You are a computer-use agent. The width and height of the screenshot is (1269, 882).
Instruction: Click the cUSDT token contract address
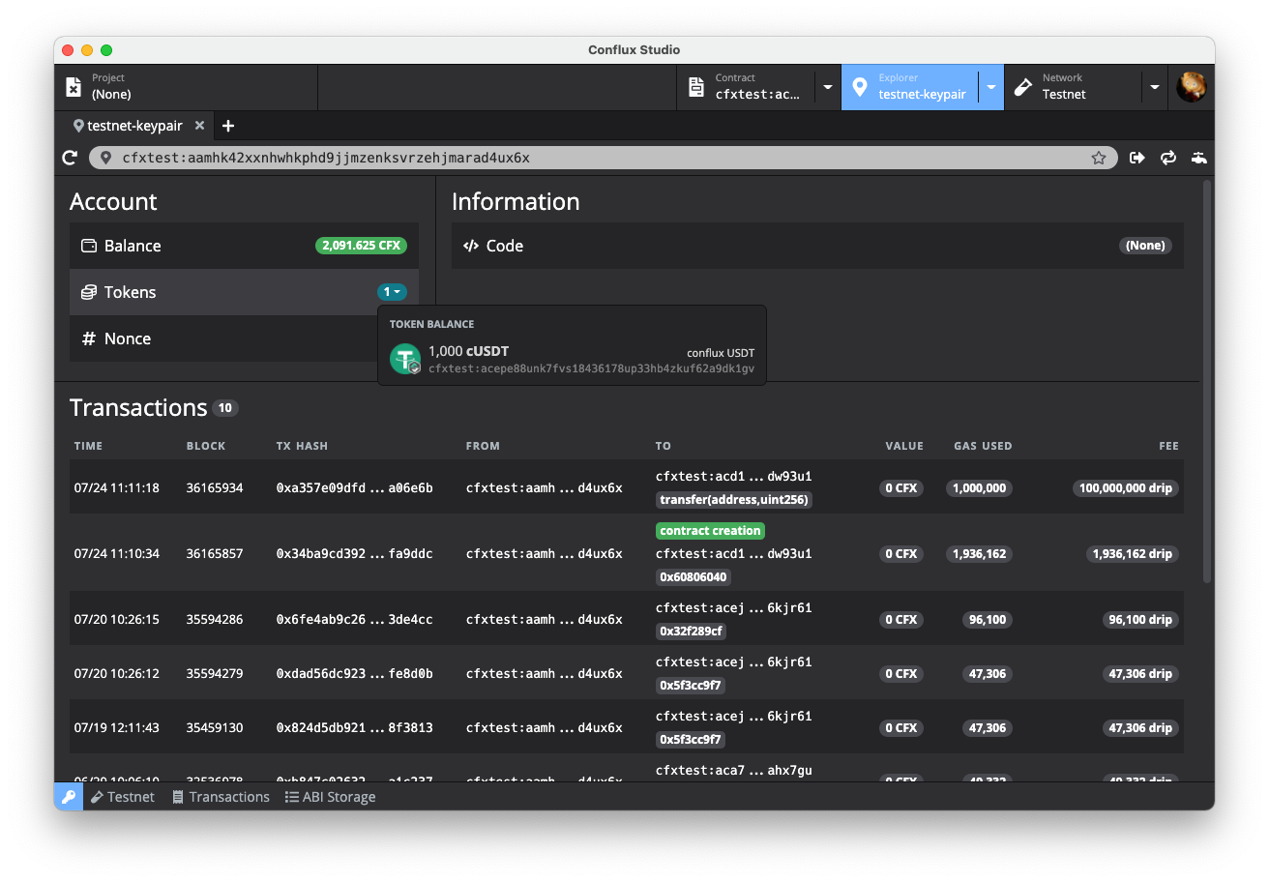pyautogui.click(x=591, y=369)
